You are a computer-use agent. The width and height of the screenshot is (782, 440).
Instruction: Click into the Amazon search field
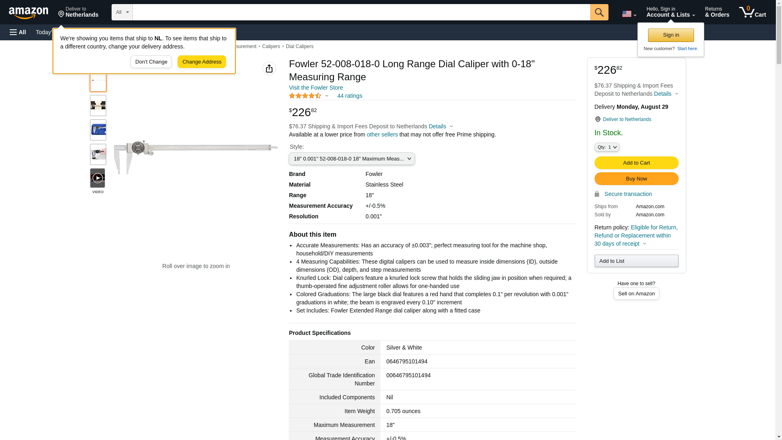361,12
